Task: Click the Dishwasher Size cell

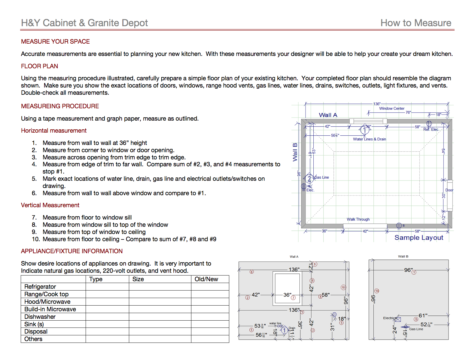Action: click(x=160, y=317)
